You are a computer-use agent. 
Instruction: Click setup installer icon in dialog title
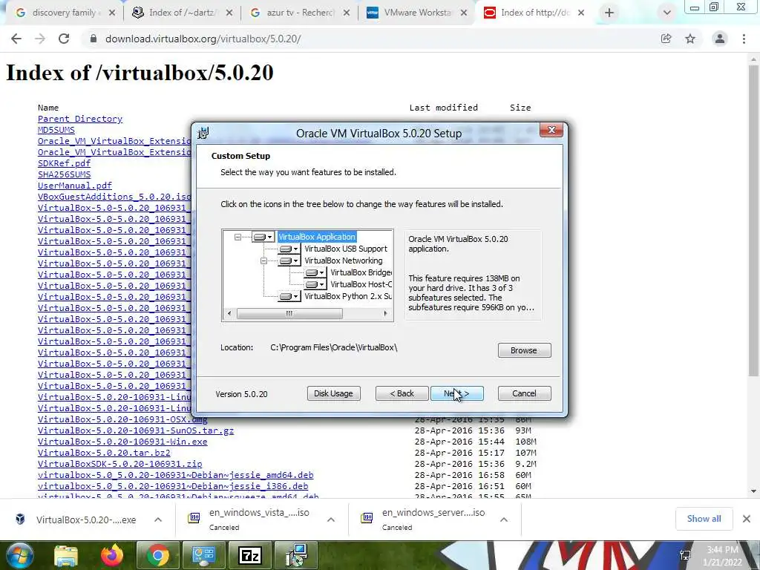click(x=203, y=133)
